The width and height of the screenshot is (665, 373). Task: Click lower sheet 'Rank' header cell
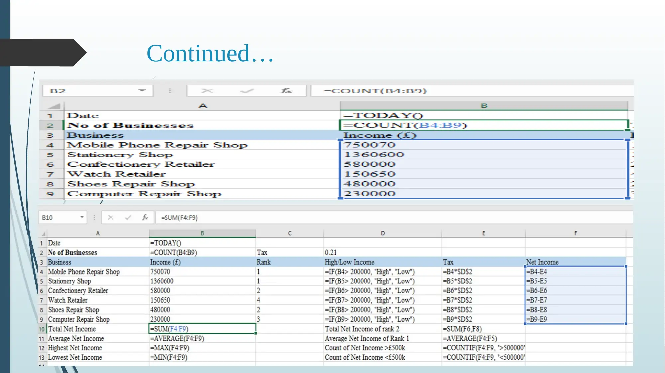tap(290, 262)
